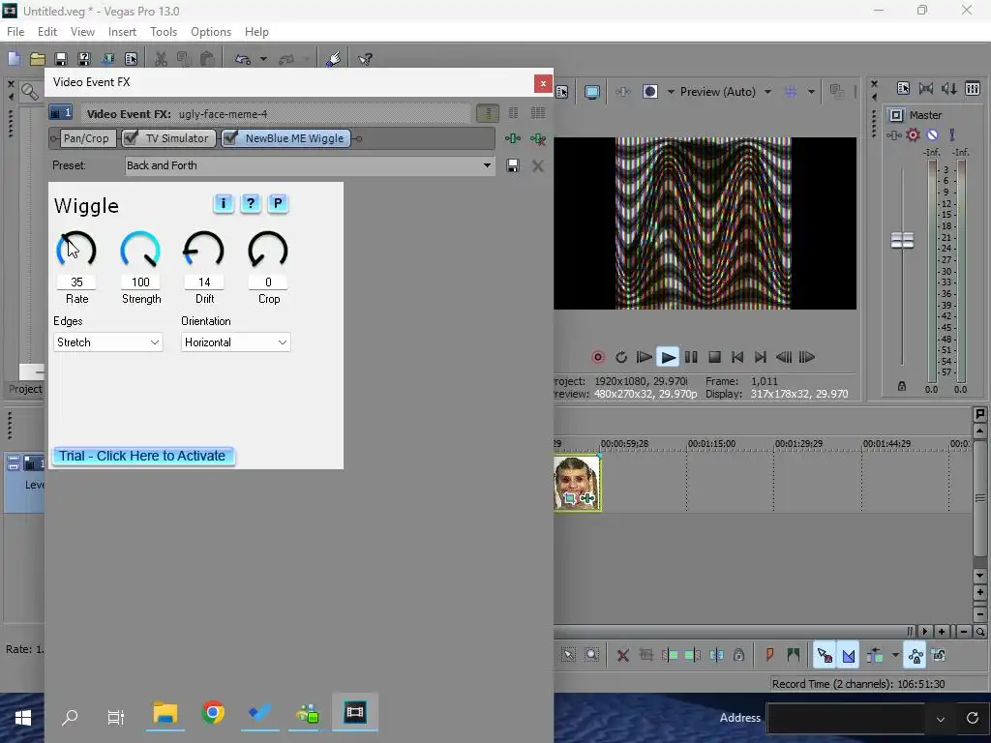Click the Drift value field showing 14
Image resolution: width=991 pixels, height=743 pixels.
(204, 282)
